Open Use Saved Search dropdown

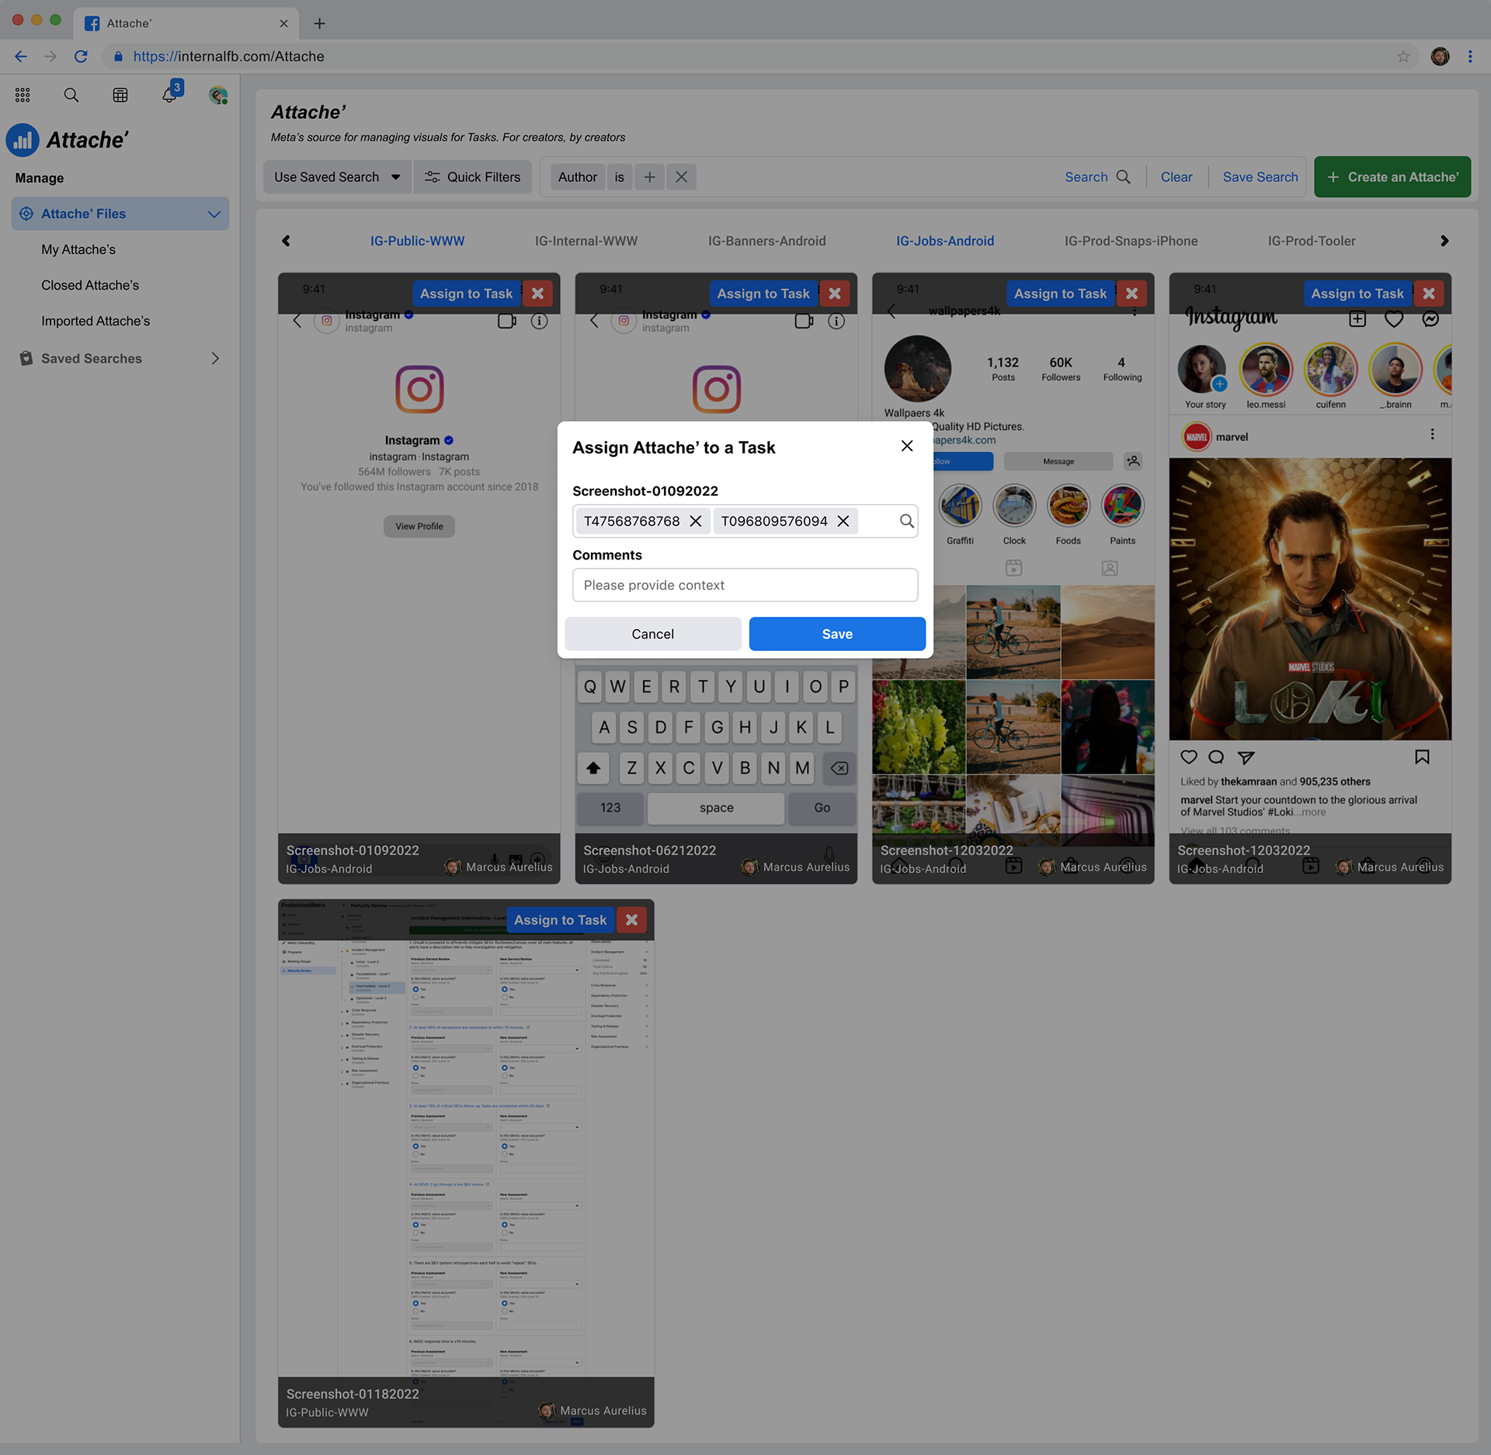pos(337,177)
